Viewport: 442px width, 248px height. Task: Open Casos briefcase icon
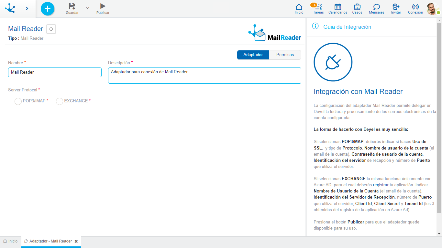[357, 9]
